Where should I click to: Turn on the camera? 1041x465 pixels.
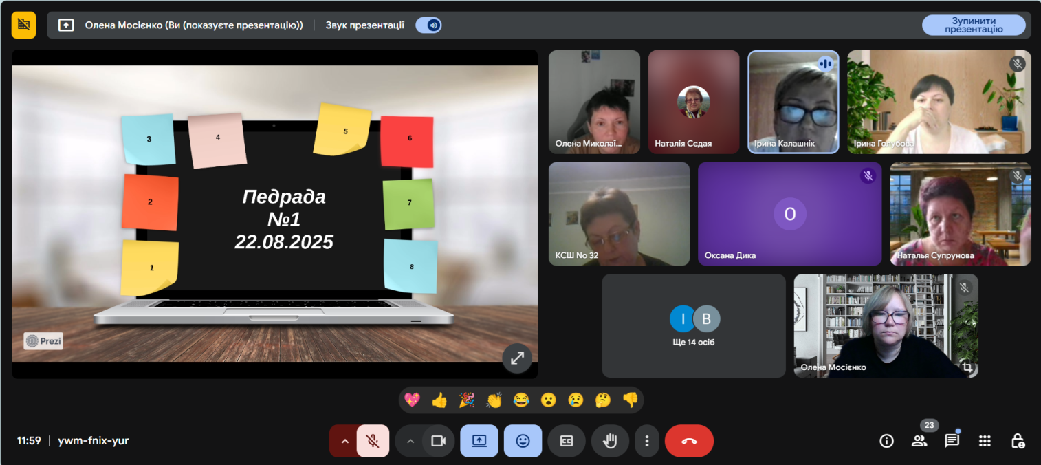click(438, 442)
